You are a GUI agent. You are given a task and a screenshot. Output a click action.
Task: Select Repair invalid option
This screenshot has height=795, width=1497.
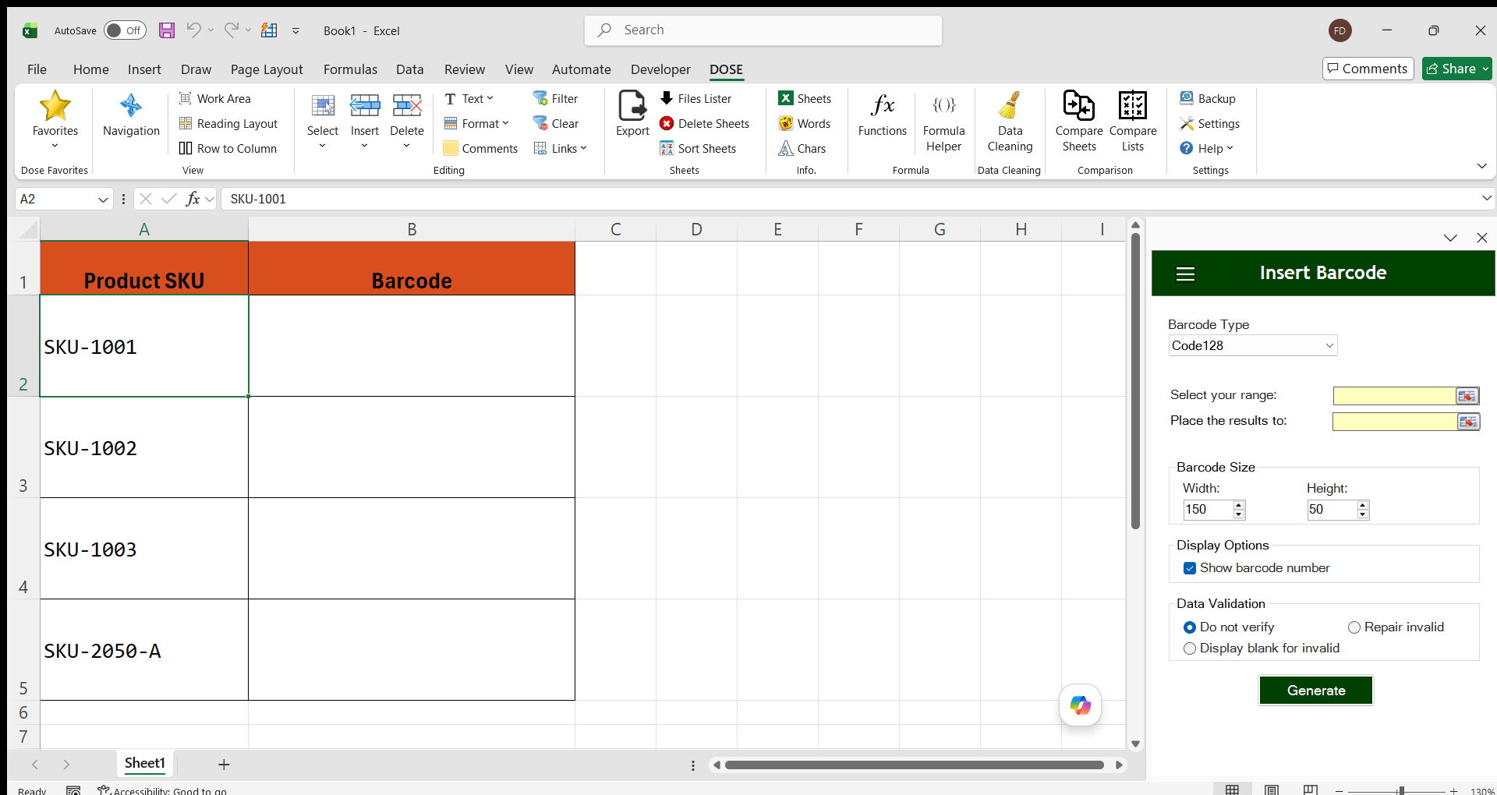tap(1354, 627)
